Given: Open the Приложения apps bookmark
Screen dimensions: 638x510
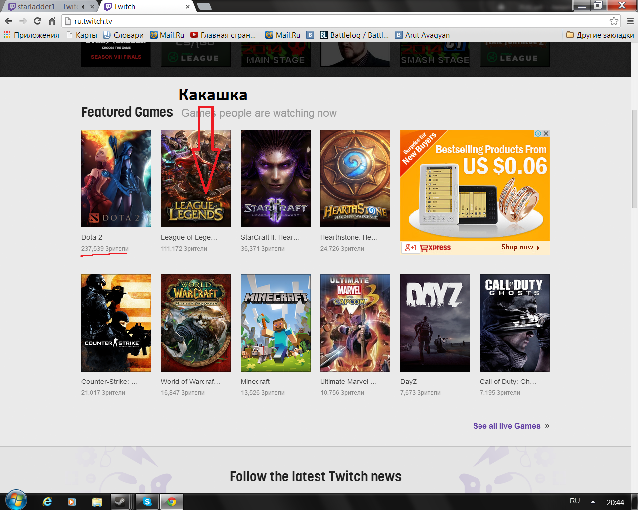Looking at the screenshot, I should point(31,35).
